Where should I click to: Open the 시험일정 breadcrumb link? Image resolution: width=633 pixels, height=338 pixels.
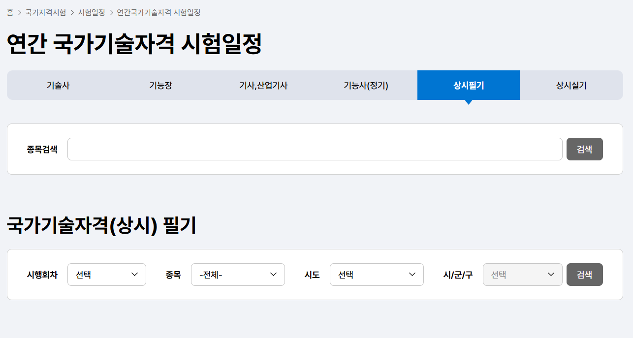[x=92, y=13]
